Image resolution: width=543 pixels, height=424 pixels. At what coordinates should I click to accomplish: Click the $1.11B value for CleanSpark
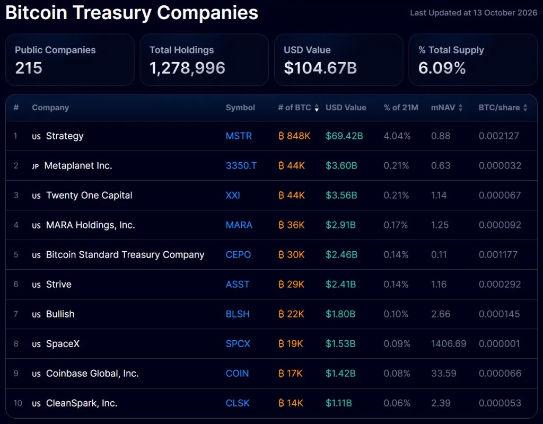[339, 403]
